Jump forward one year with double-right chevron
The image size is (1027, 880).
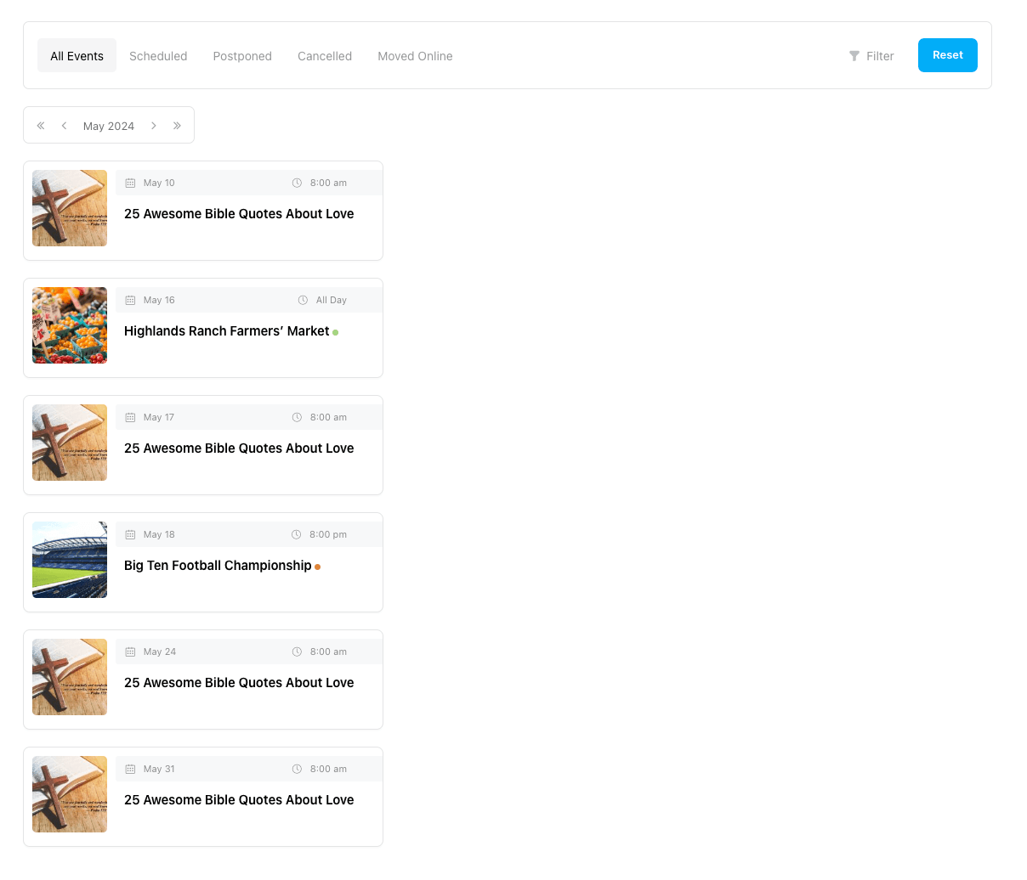pyautogui.click(x=177, y=126)
